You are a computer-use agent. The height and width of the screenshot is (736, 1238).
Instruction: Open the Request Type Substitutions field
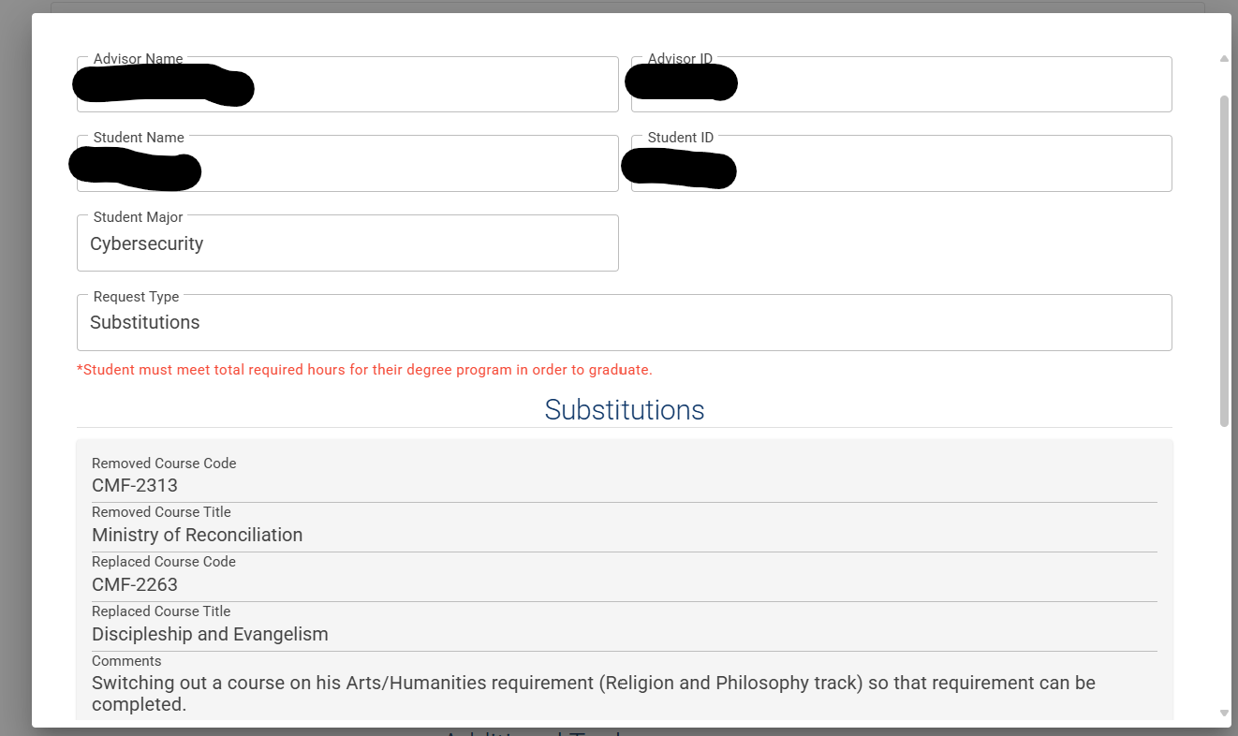625,322
